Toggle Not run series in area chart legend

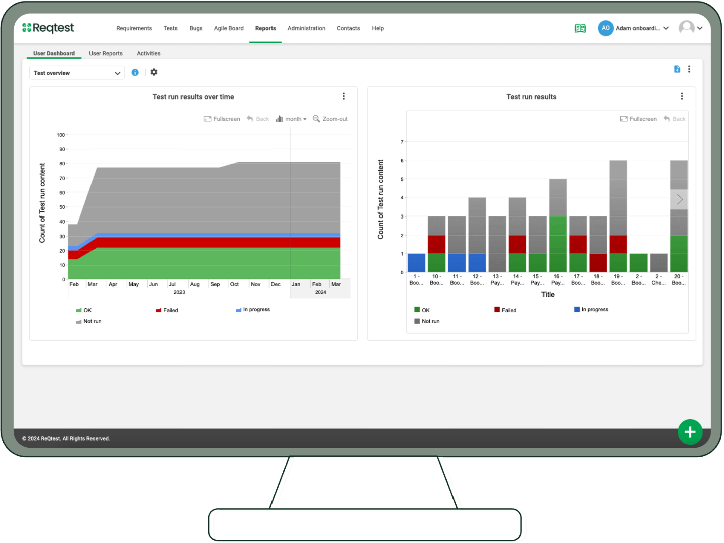coord(89,321)
